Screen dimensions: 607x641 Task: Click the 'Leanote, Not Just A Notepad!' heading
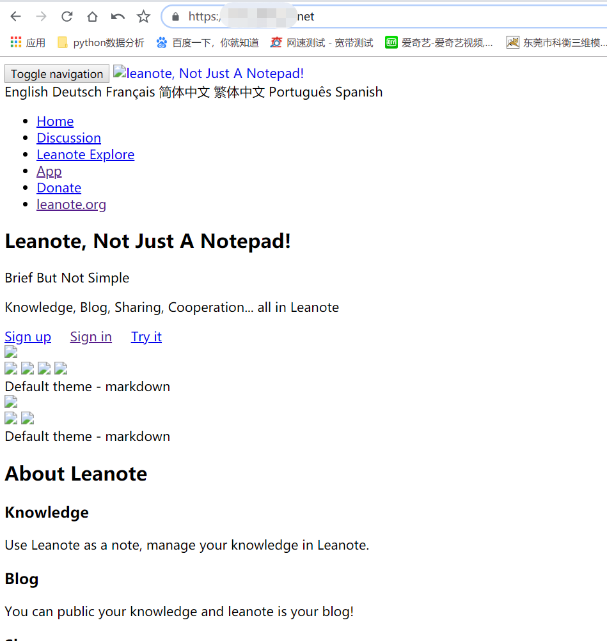148,241
